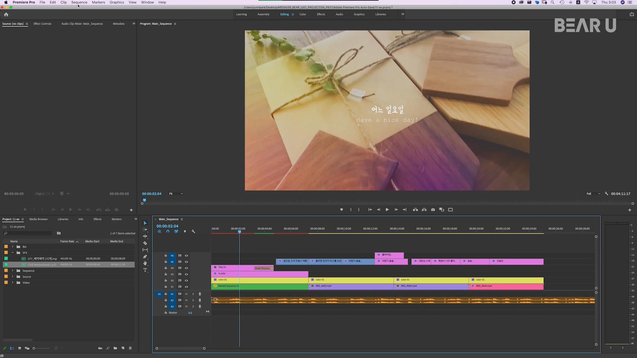Click the Export Frame camera icon

click(433, 209)
